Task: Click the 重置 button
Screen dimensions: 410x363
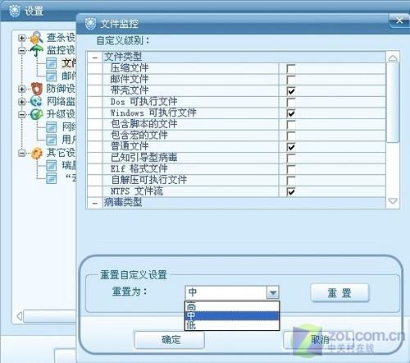Action: (x=339, y=293)
